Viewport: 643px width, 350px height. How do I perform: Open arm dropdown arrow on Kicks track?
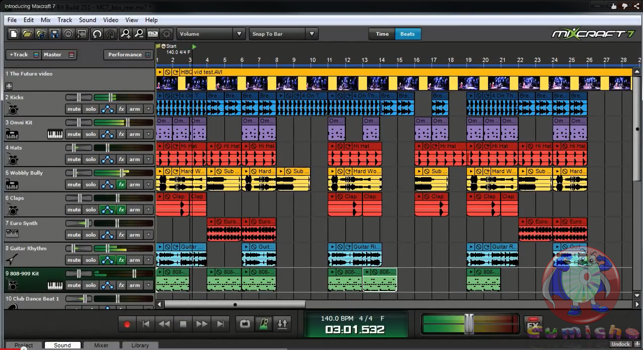[x=148, y=109]
